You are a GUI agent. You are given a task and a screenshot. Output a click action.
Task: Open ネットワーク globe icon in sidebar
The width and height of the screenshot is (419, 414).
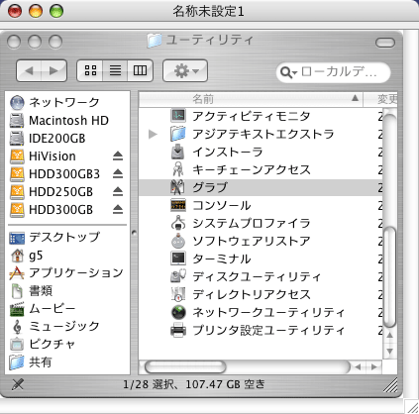pyautogui.click(x=17, y=102)
